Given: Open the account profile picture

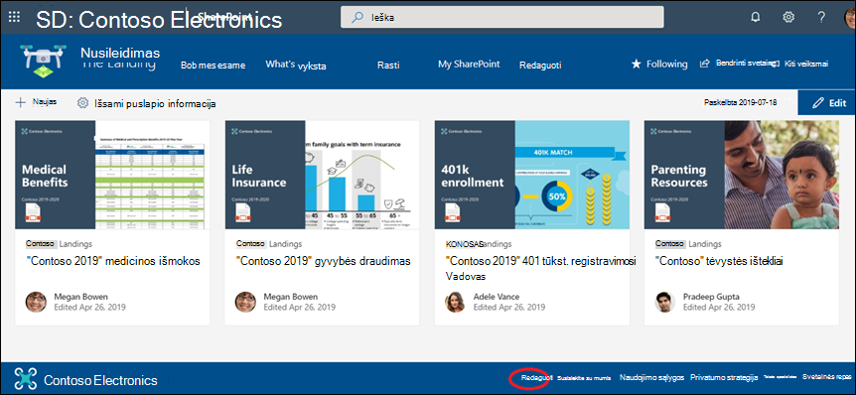Looking at the screenshot, I should click(x=849, y=17).
